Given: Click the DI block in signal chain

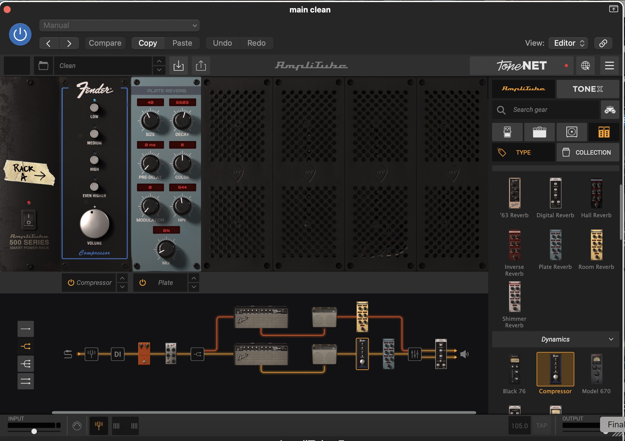Looking at the screenshot, I should pos(118,354).
